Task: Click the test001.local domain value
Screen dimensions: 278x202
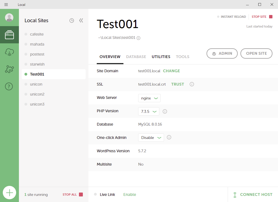Action: tap(149, 71)
